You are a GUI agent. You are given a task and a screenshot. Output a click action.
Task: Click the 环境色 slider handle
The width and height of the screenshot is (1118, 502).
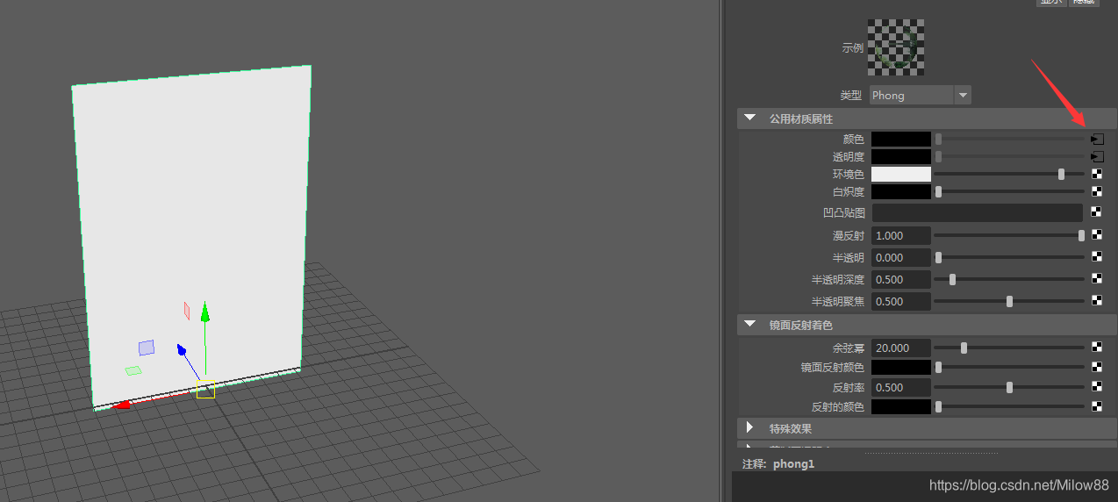pos(1061,174)
